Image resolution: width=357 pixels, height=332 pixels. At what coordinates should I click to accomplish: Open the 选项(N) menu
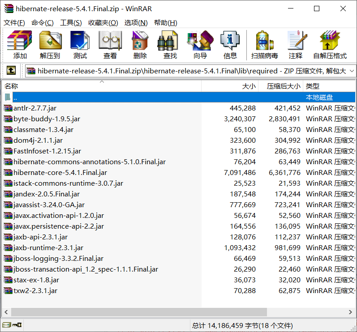[136, 23]
